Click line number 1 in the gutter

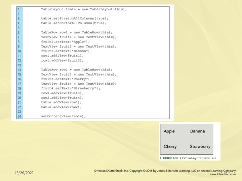coord(19,9)
